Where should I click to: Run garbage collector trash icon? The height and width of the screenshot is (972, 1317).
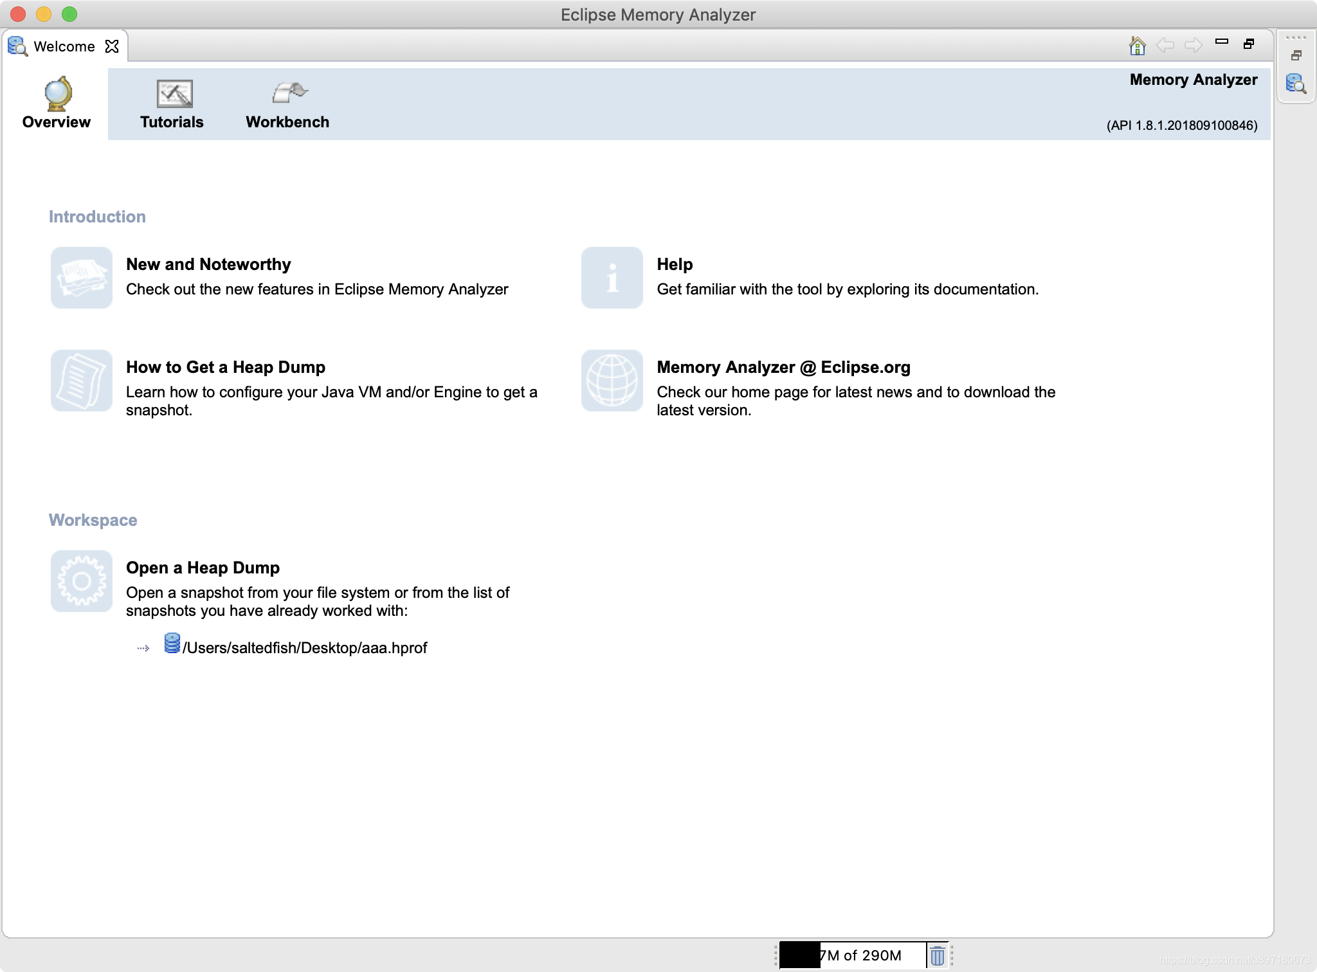[938, 955]
